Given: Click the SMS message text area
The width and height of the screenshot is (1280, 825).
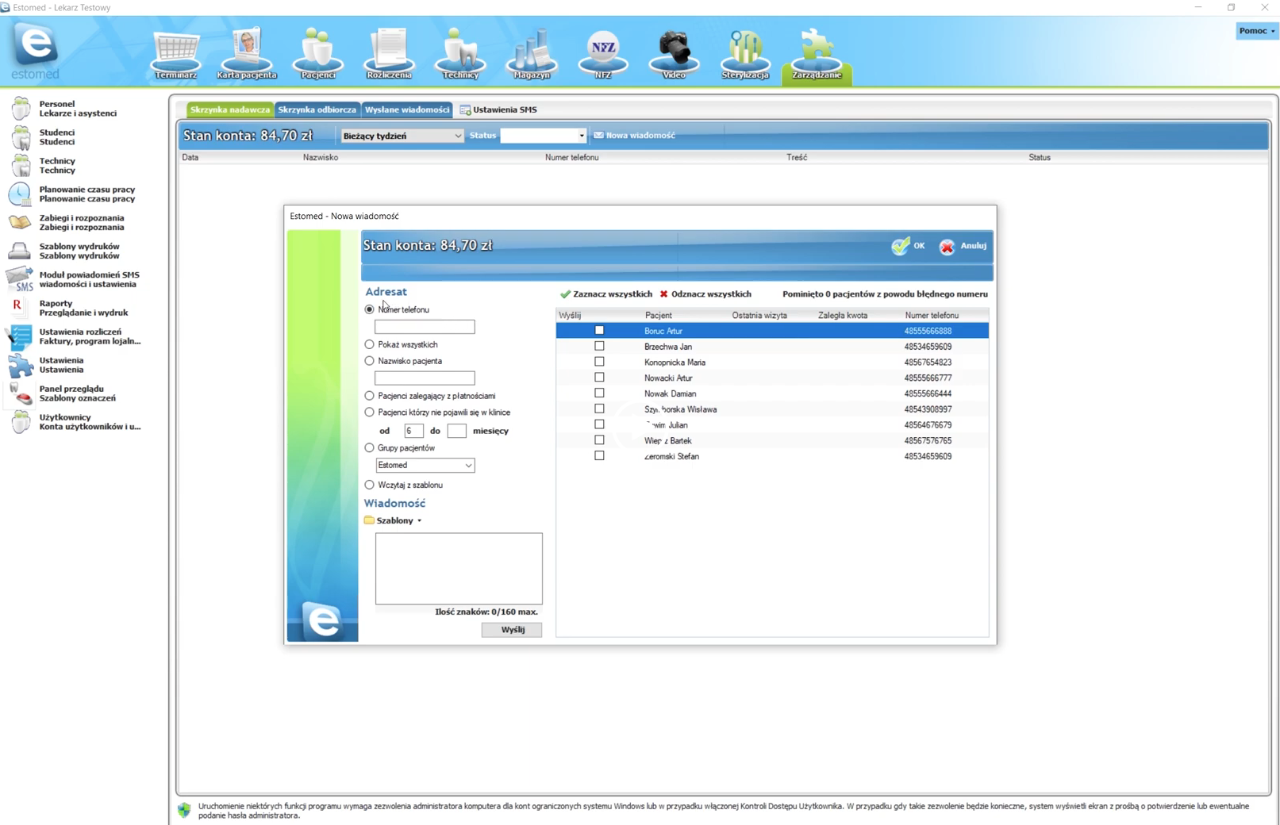Looking at the screenshot, I should pos(459,568).
